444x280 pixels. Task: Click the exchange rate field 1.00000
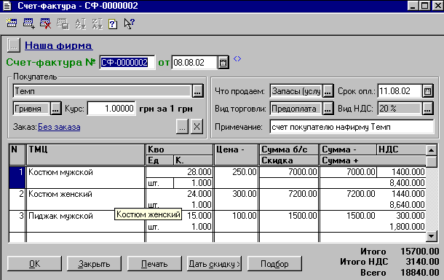tap(111, 109)
